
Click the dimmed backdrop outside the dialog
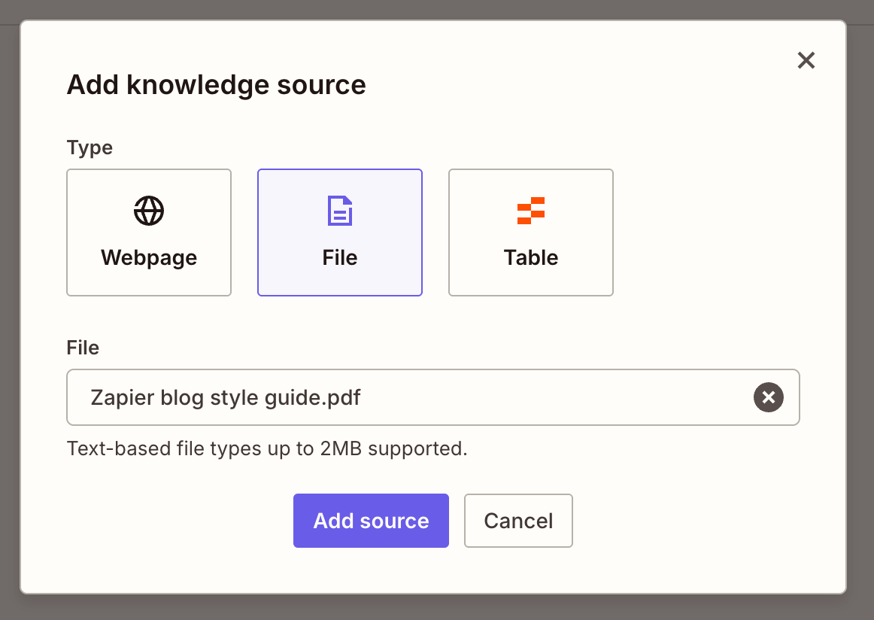coord(860,301)
